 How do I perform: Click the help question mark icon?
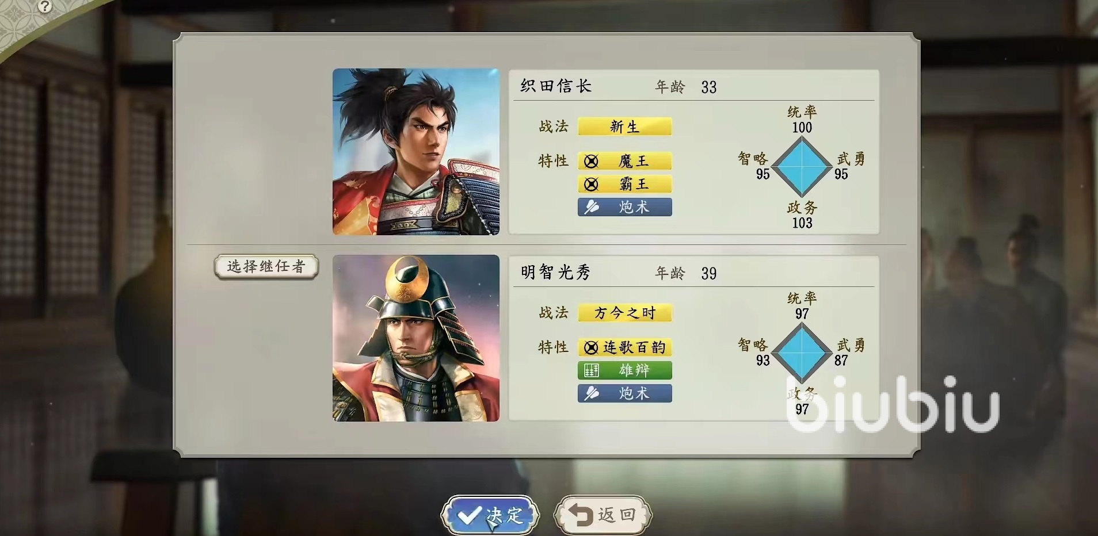pyautogui.click(x=44, y=6)
